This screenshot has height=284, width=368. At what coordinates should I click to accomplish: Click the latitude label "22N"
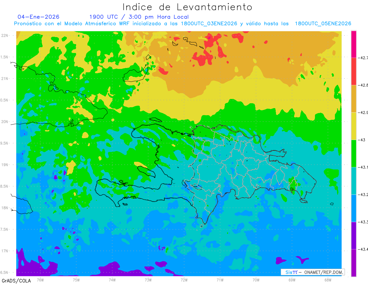(5, 36)
